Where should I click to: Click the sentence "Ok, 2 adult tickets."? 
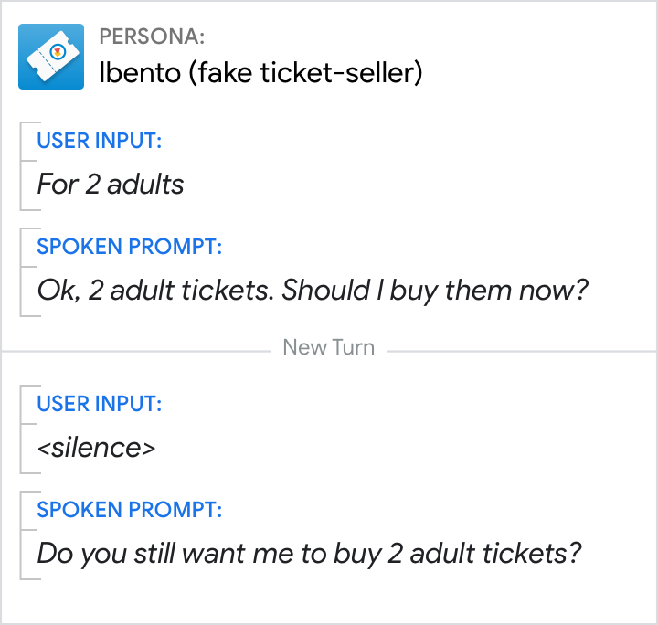(x=156, y=291)
